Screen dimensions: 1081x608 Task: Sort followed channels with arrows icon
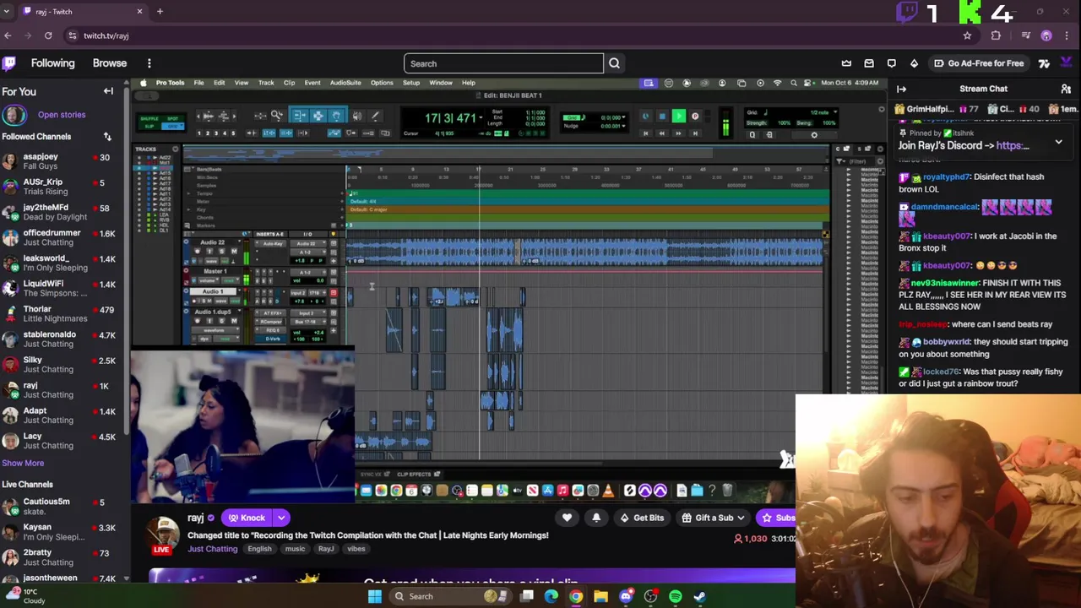pyautogui.click(x=107, y=137)
